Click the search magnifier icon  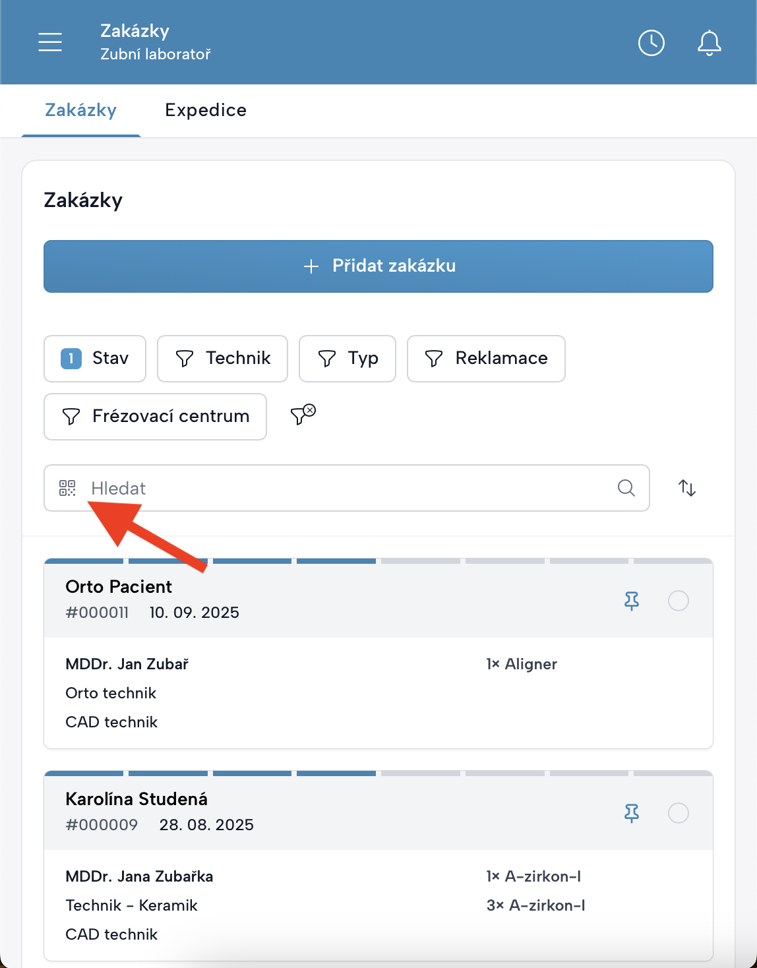(x=626, y=488)
